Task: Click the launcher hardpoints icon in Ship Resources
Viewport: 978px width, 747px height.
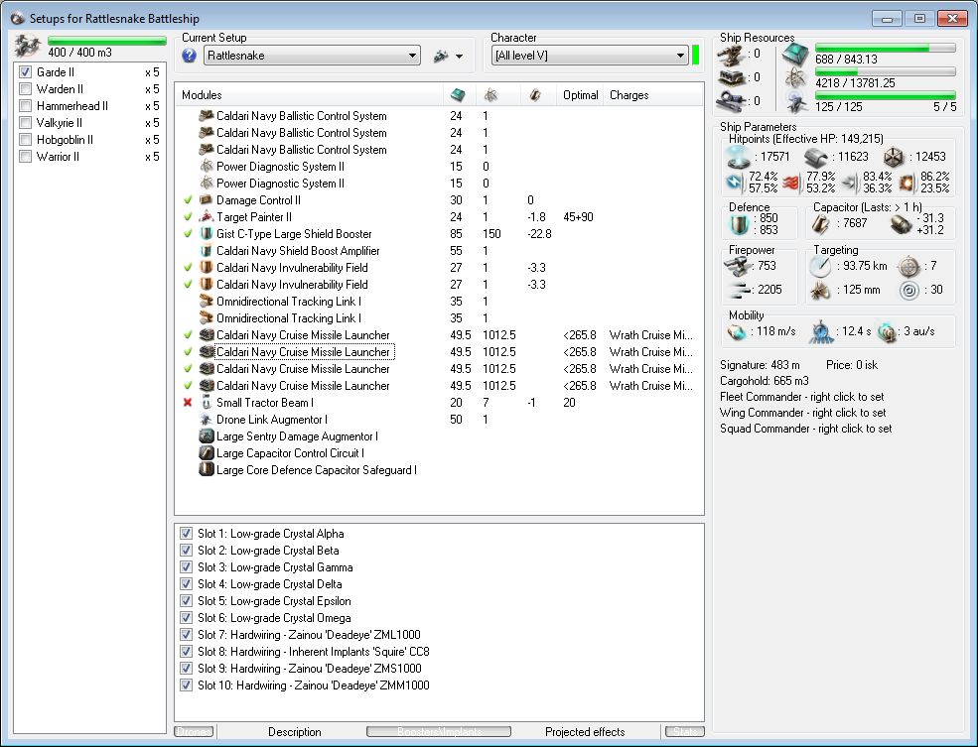Action: click(x=730, y=77)
